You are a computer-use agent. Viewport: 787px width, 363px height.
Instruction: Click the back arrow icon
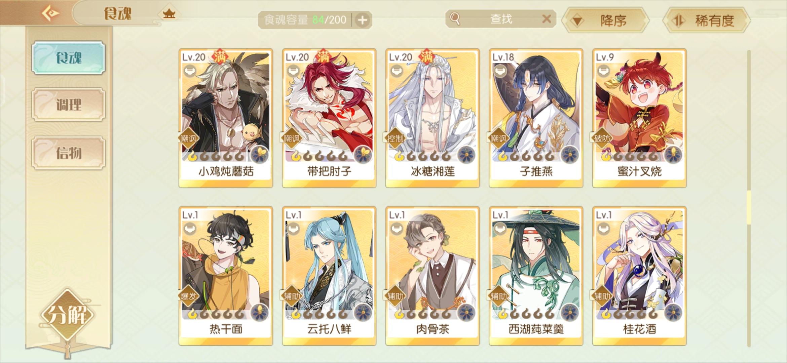[50, 13]
